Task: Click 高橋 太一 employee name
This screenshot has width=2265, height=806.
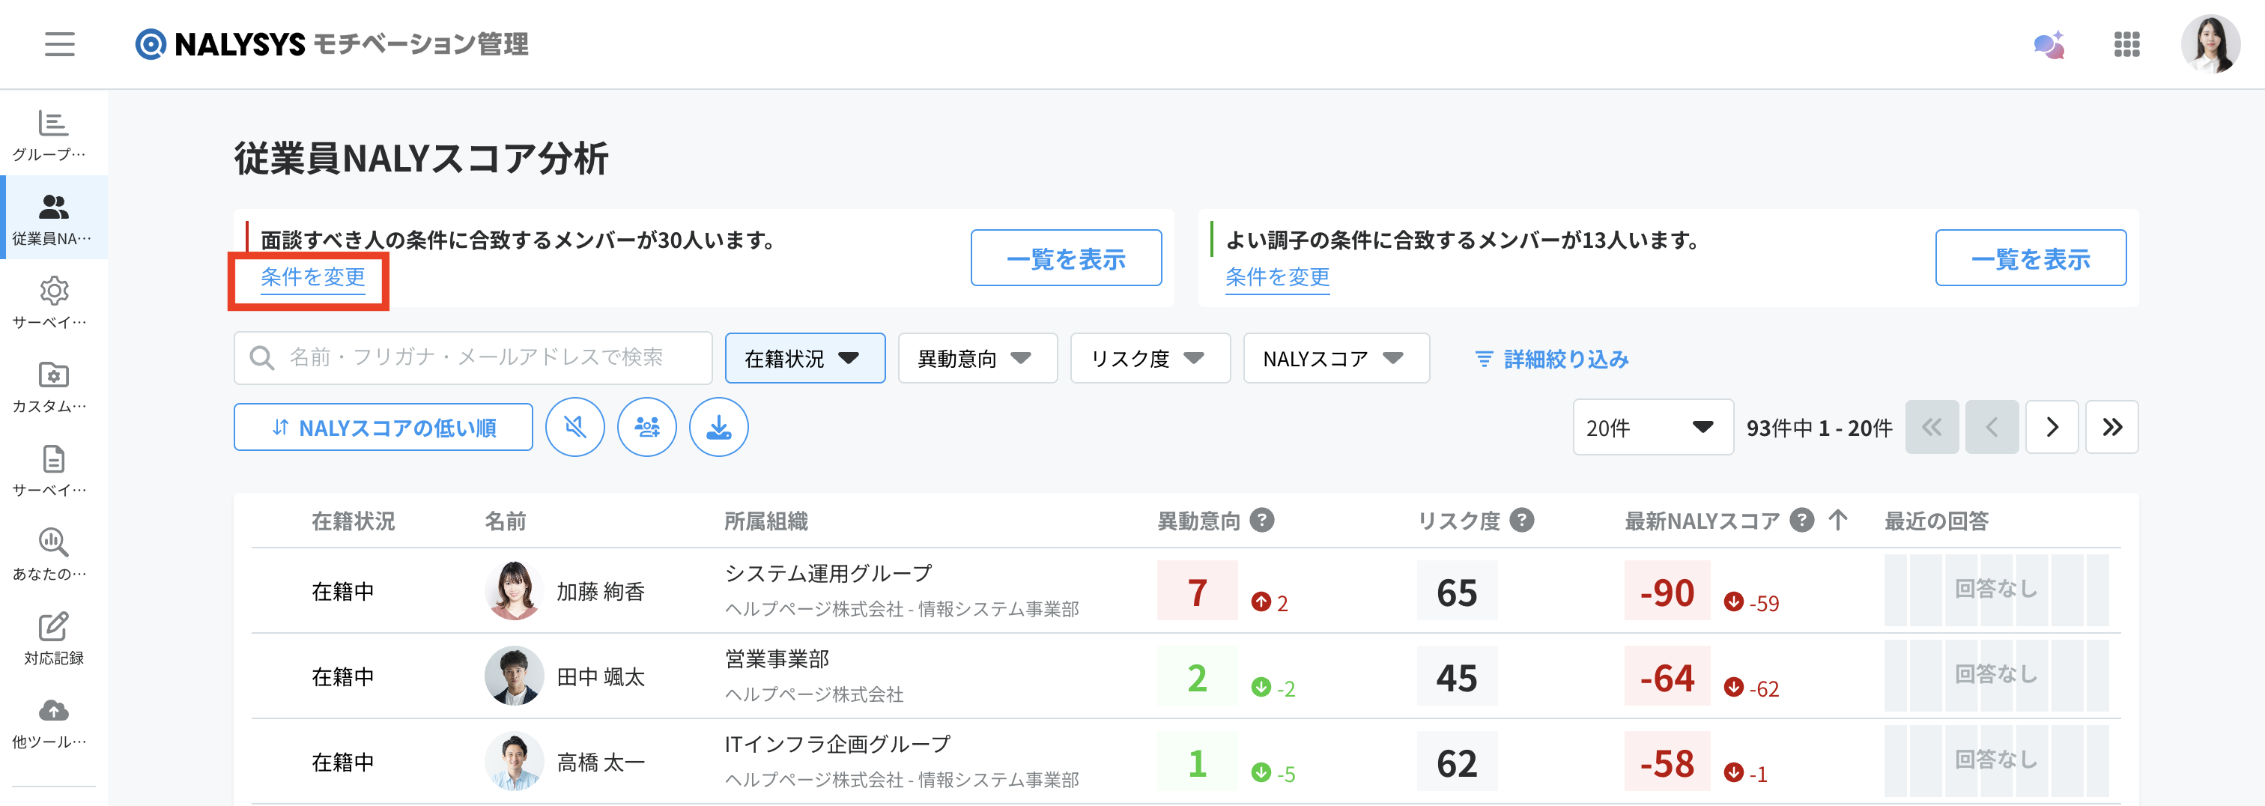Action: (x=601, y=762)
